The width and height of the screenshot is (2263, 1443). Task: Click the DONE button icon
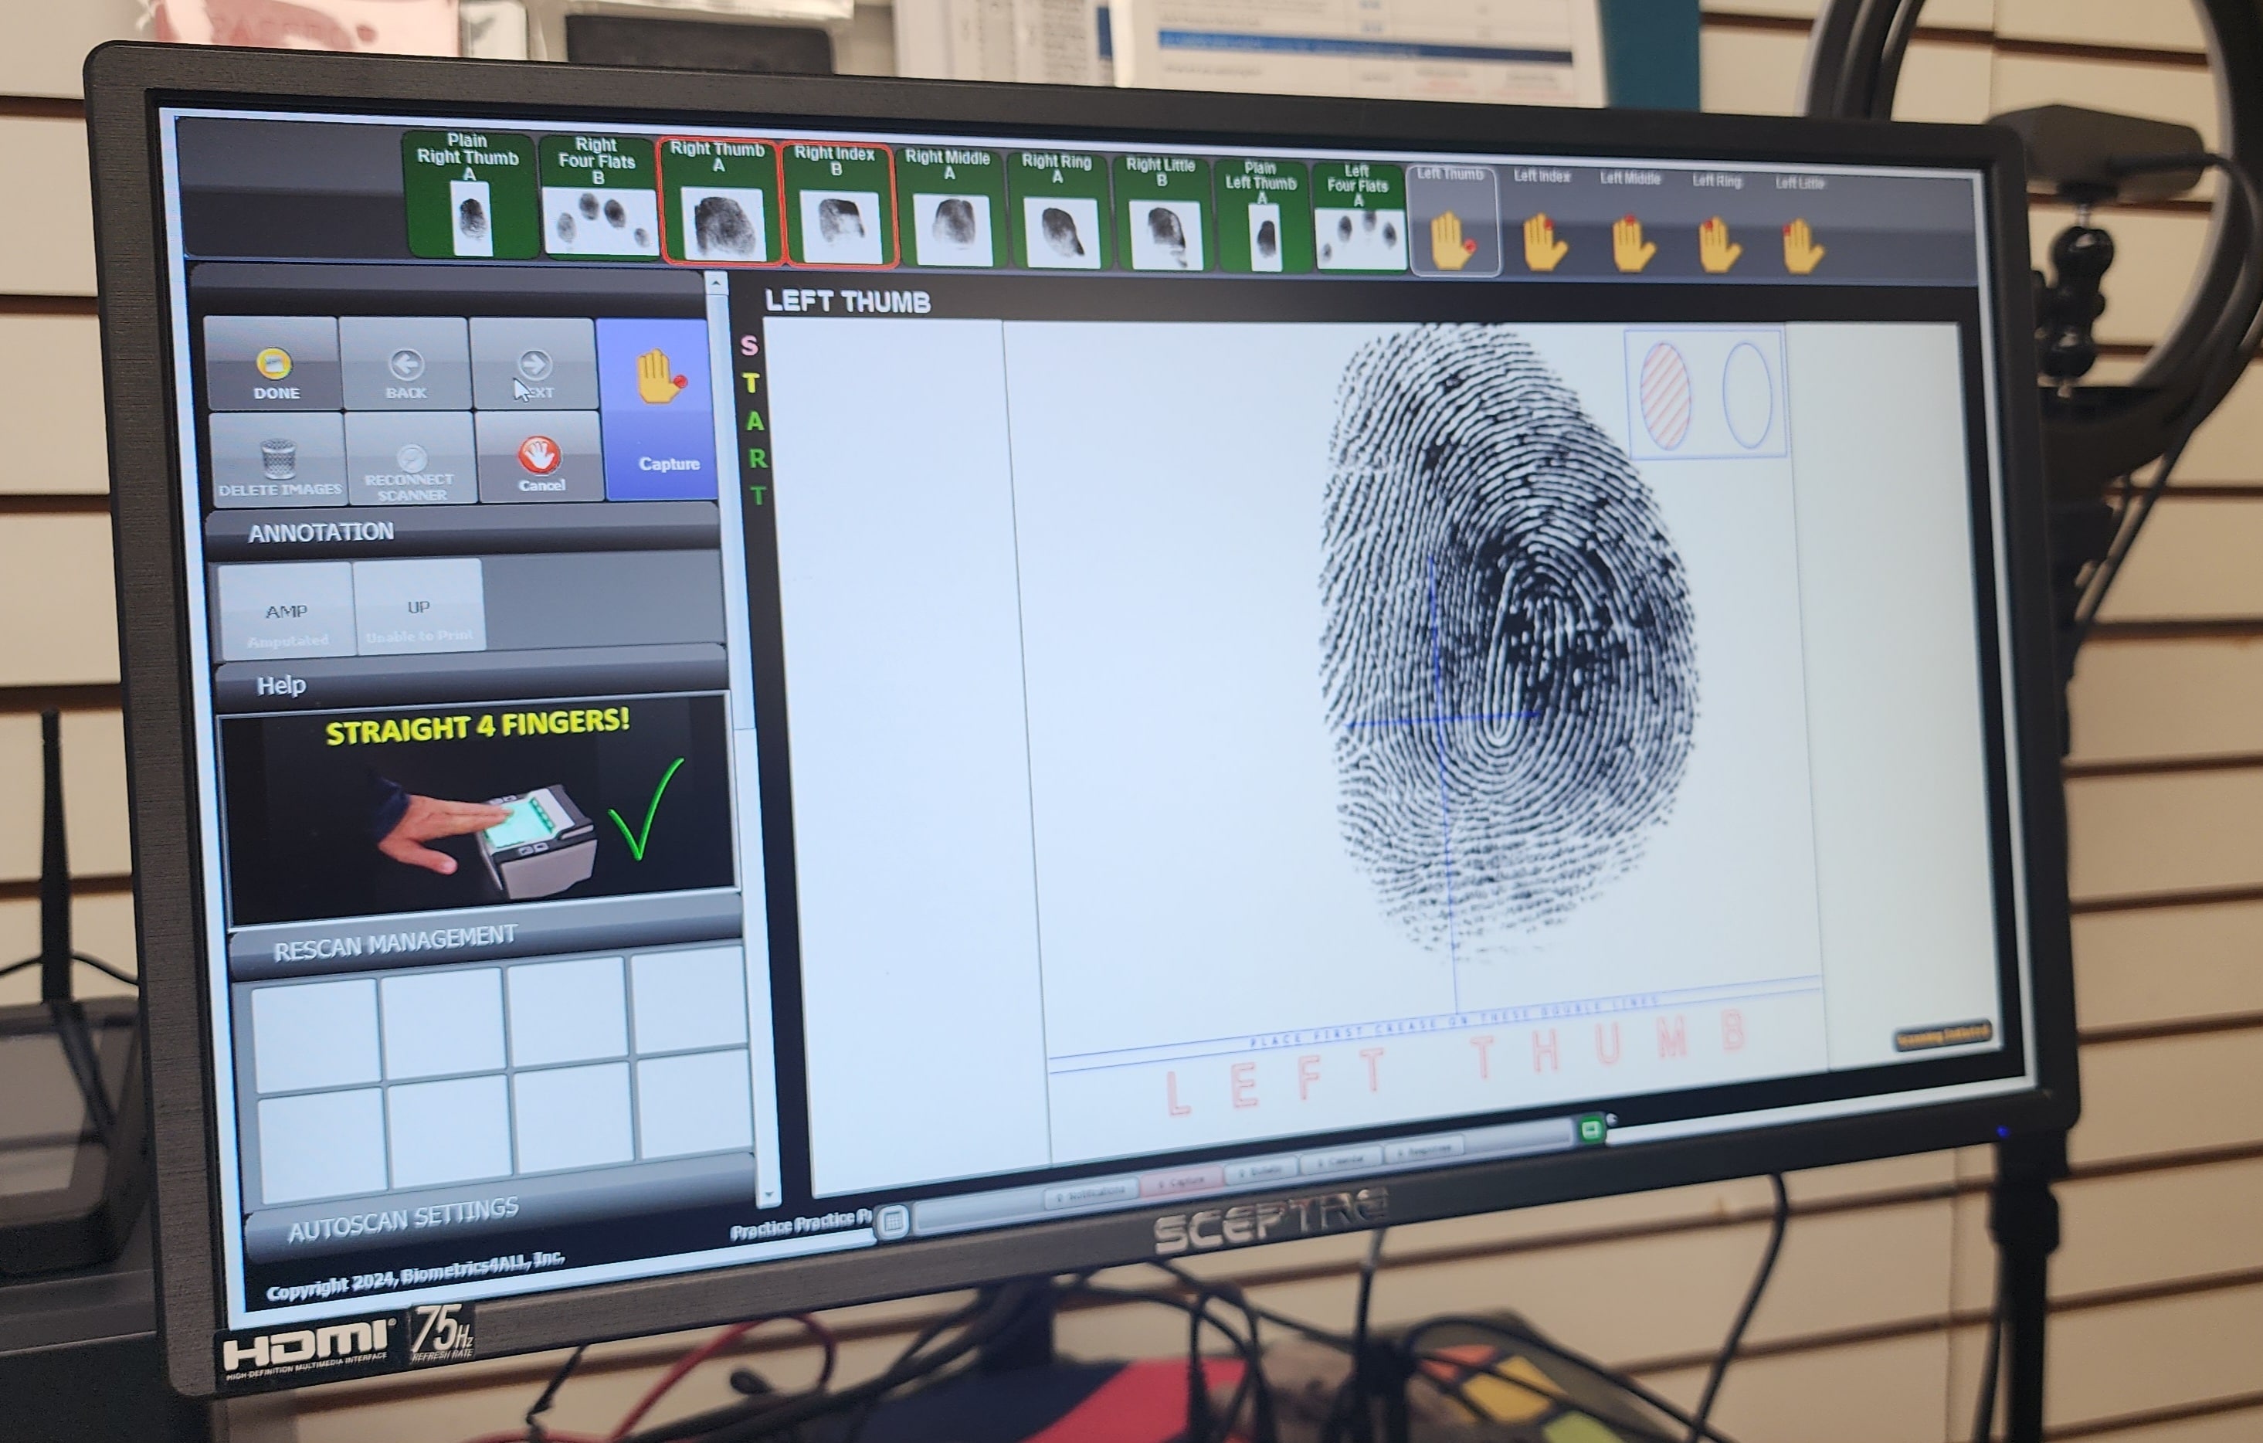[x=273, y=365]
